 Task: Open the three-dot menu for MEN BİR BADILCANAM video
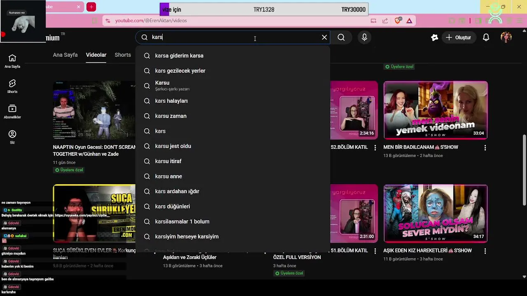[x=485, y=148]
